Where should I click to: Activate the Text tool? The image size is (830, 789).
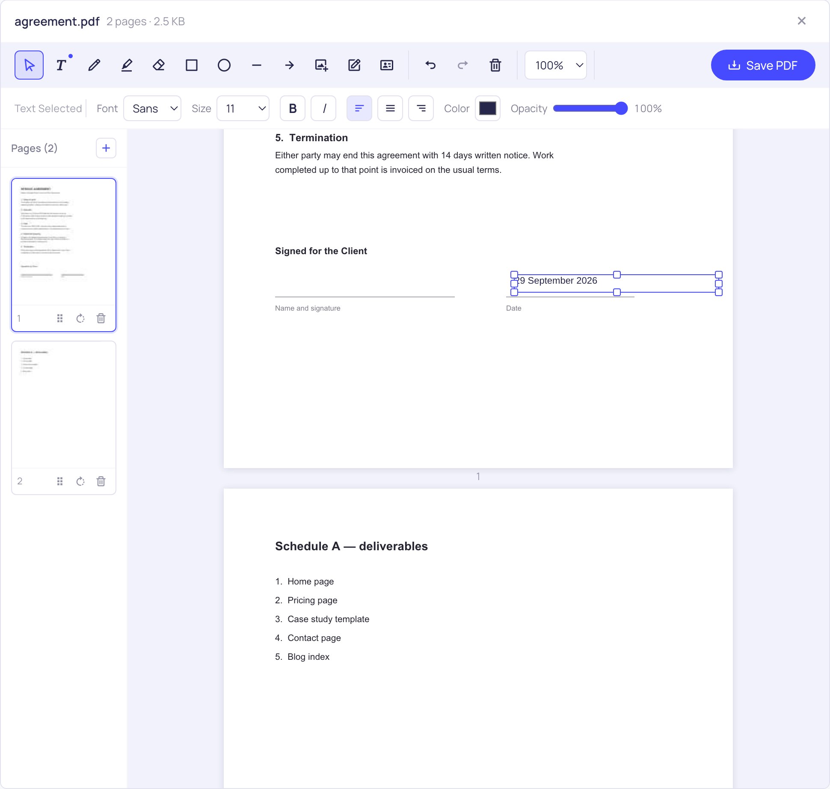[x=62, y=65]
